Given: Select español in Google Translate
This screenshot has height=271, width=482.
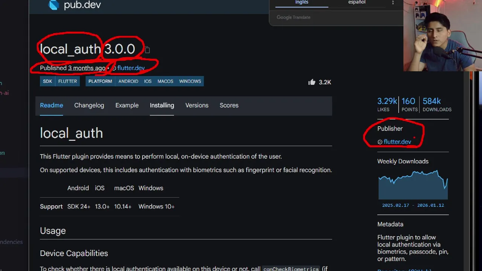Looking at the screenshot, I should point(357,3).
